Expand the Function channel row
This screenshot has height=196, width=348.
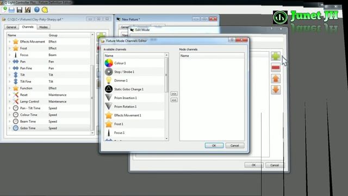click(10, 88)
